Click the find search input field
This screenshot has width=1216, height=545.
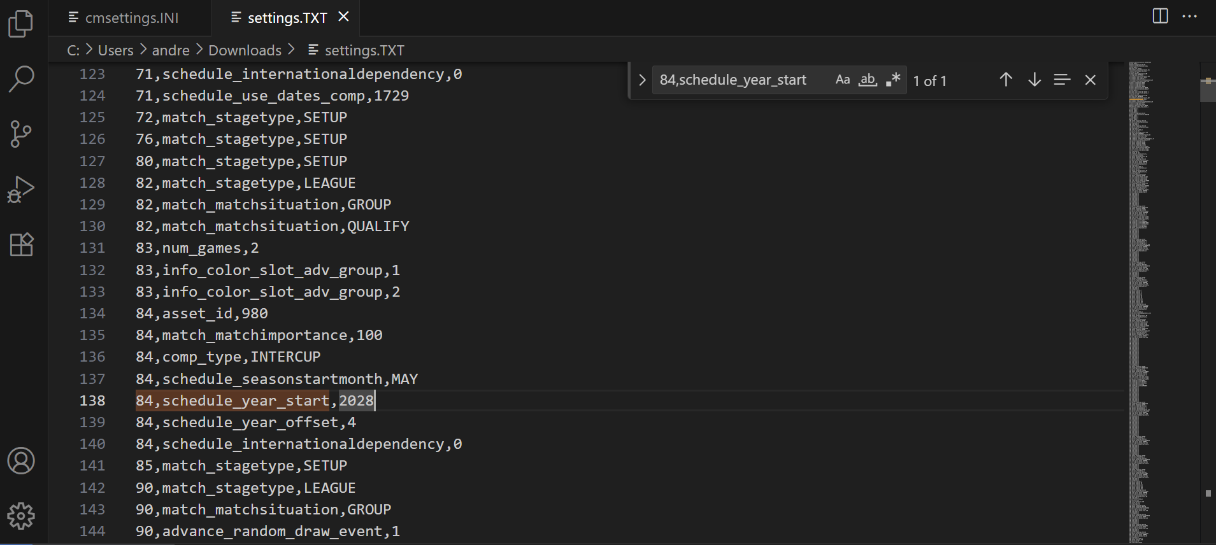point(739,80)
